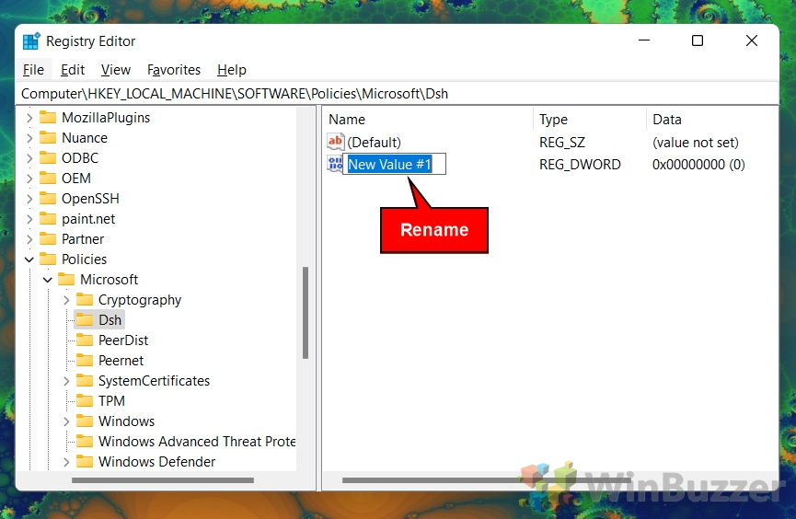Image resolution: width=796 pixels, height=519 pixels.
Task: Expand the Cryptography key
Action: tap(66, 300)
